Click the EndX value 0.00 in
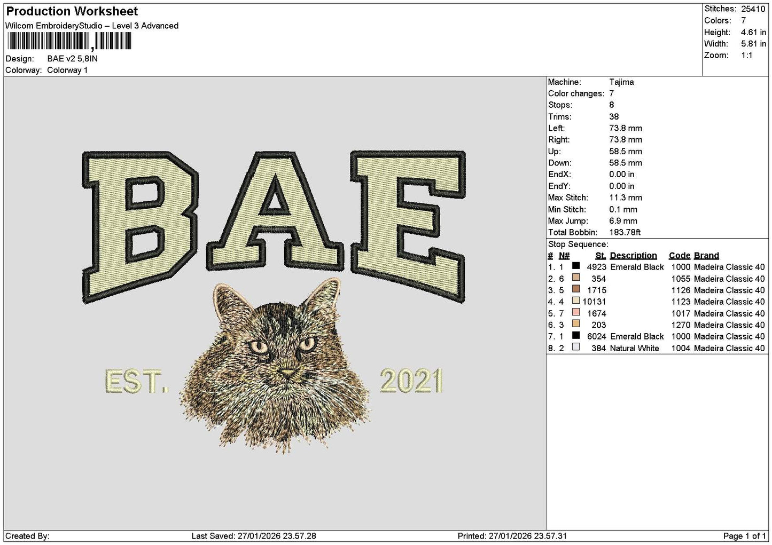Screen dimensions: 772x545 pyautogui.click(x=622, y=175)
